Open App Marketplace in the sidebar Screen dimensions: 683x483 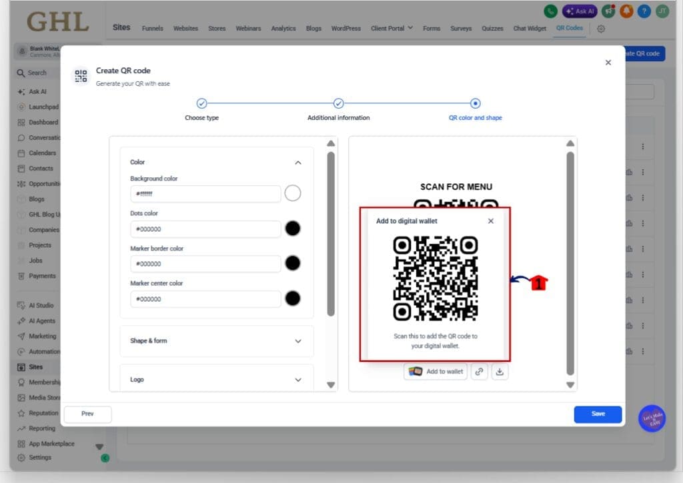pyautogui.click(x=46, y=444)
